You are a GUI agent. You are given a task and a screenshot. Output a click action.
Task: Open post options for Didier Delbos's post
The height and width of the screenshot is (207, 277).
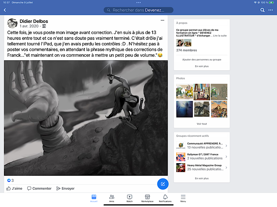(162, 21)
